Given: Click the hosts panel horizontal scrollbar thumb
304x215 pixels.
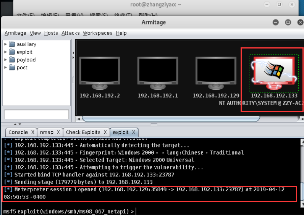Looking at the screenshot, I should click(x=171, y=119).
